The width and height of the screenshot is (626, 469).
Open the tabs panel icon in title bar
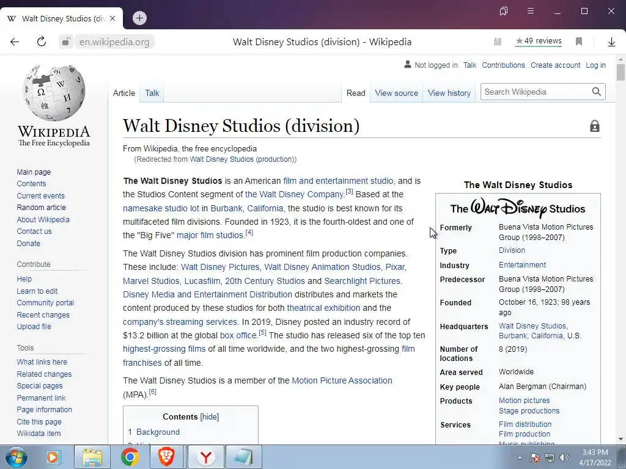[504, 11]
